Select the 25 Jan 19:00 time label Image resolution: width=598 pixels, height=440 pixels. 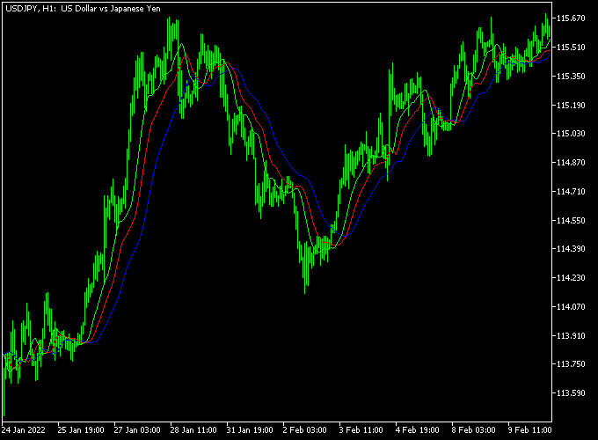tap(79, 432)
